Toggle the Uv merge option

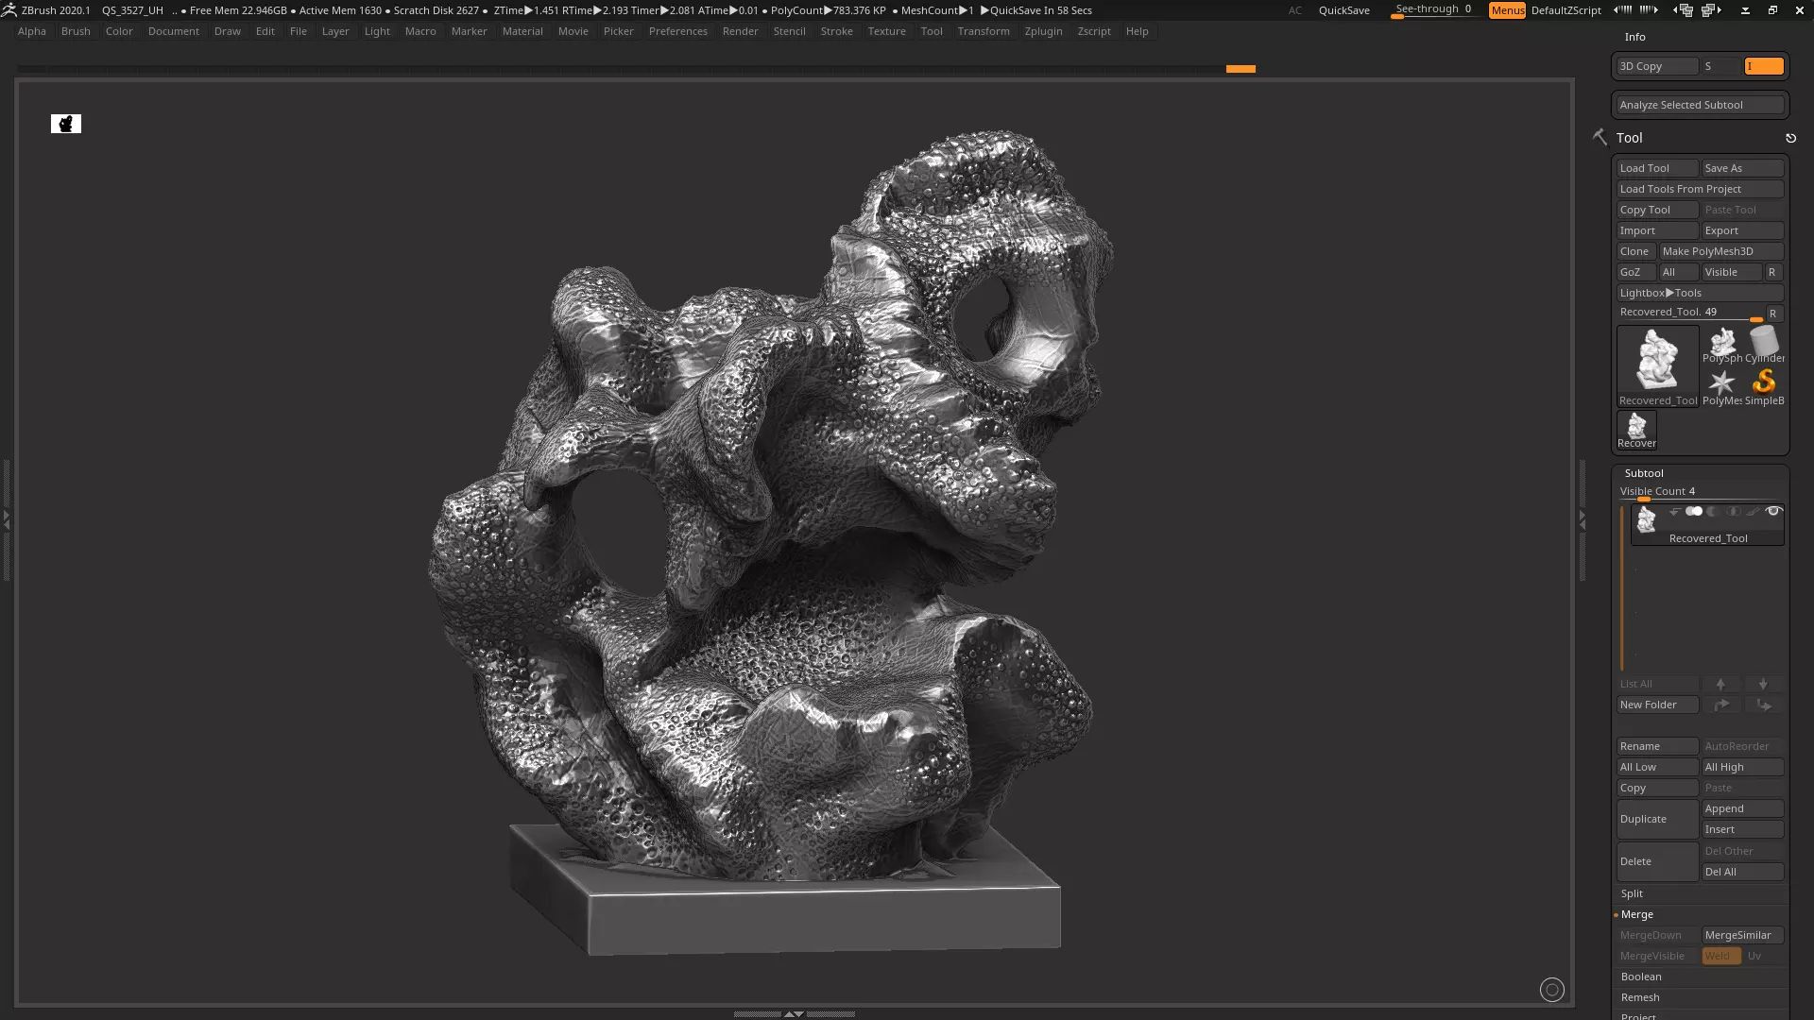[x=1763, y=956]
